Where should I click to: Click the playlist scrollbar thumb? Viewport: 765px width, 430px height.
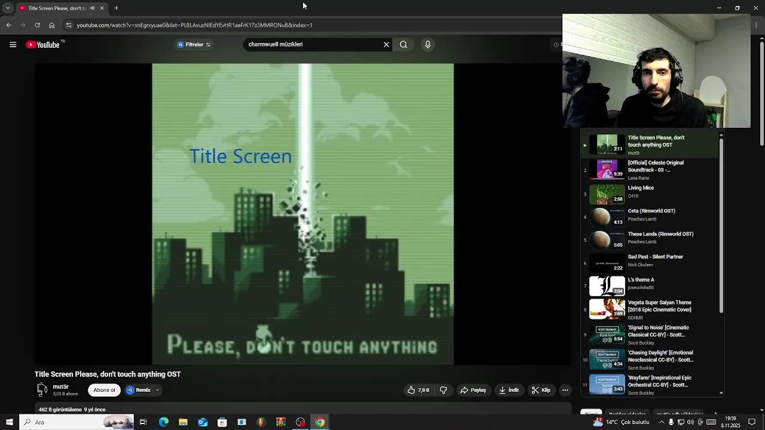[x=721, y=226]
